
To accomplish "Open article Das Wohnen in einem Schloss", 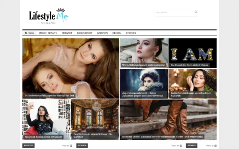I will point(93,135).
